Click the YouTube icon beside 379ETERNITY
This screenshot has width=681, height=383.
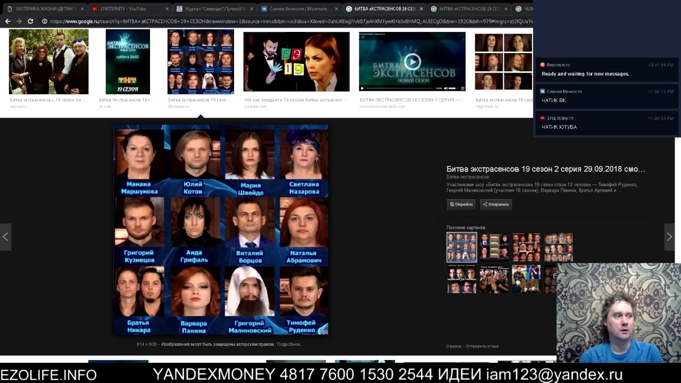[543, 118]
